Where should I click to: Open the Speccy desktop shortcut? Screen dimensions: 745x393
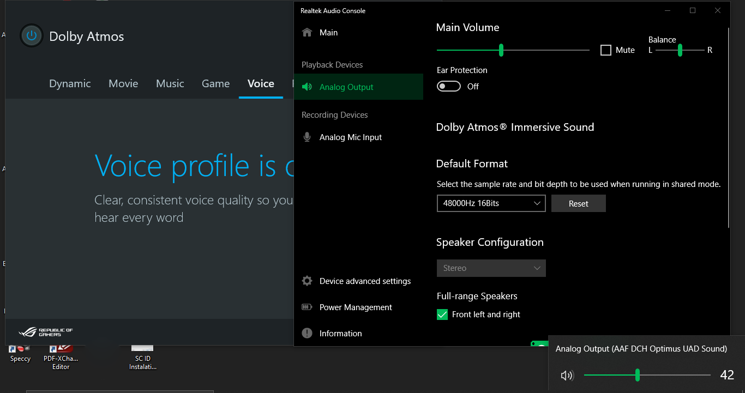point(20,353)
